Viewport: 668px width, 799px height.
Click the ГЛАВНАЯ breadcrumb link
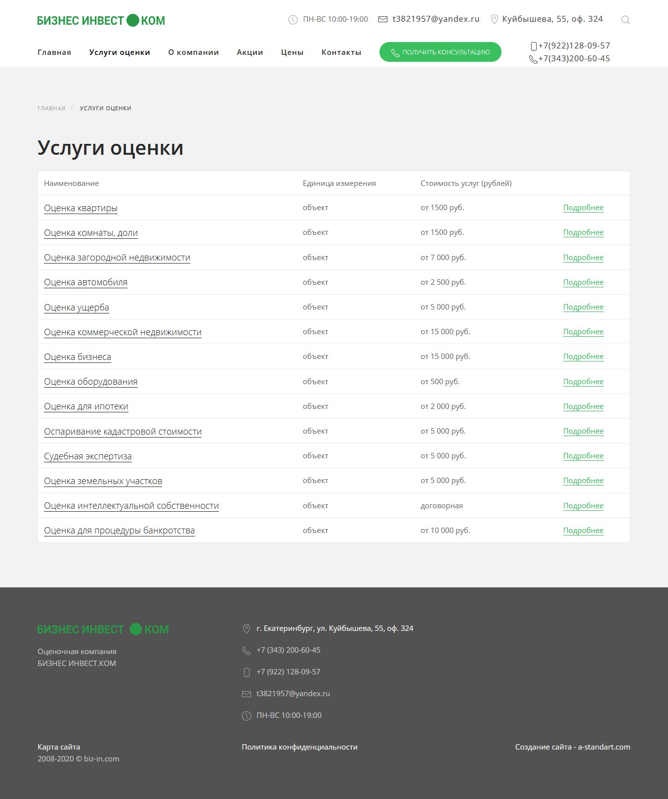(51, 108)
